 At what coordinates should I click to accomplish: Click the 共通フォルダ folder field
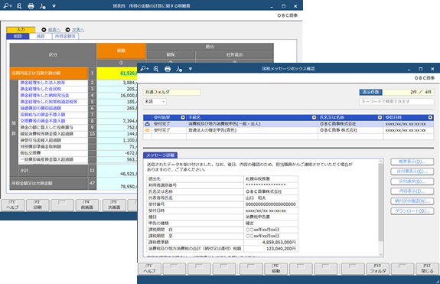click(x=171, y=92)
